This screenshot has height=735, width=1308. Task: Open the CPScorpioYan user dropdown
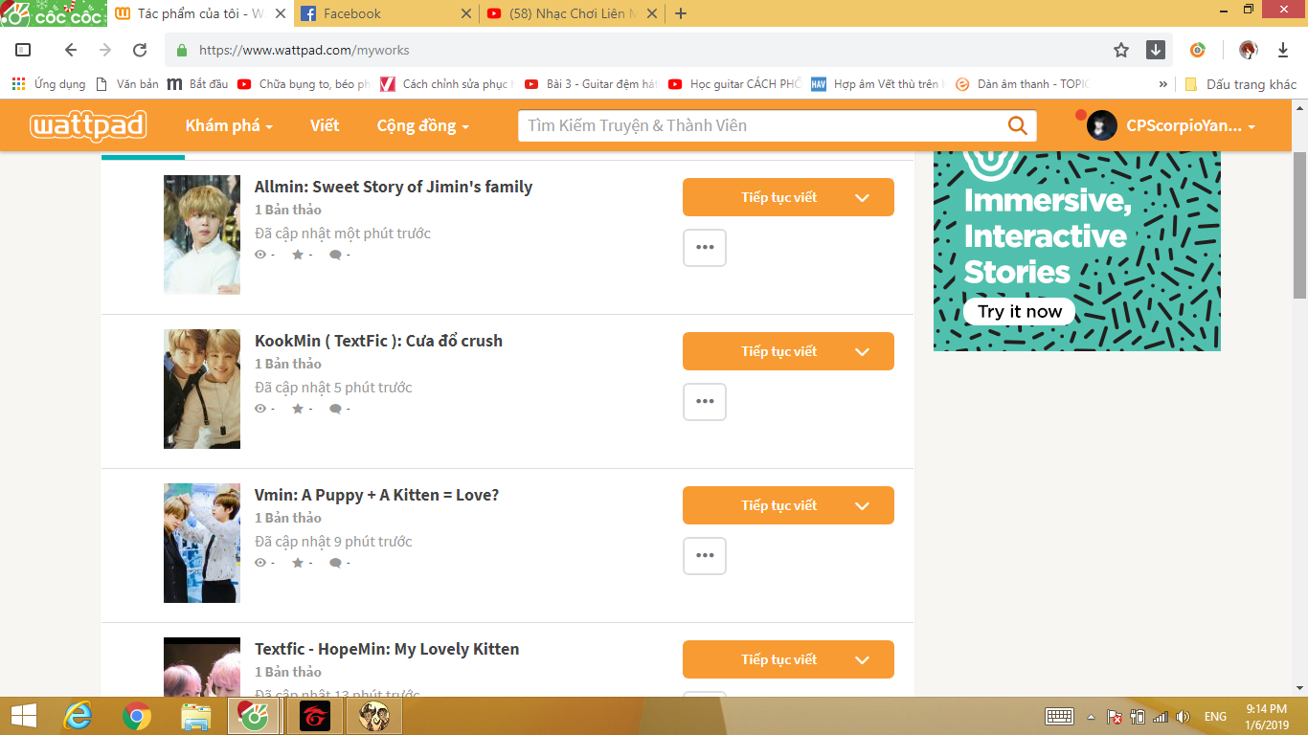pos(1191,125)
